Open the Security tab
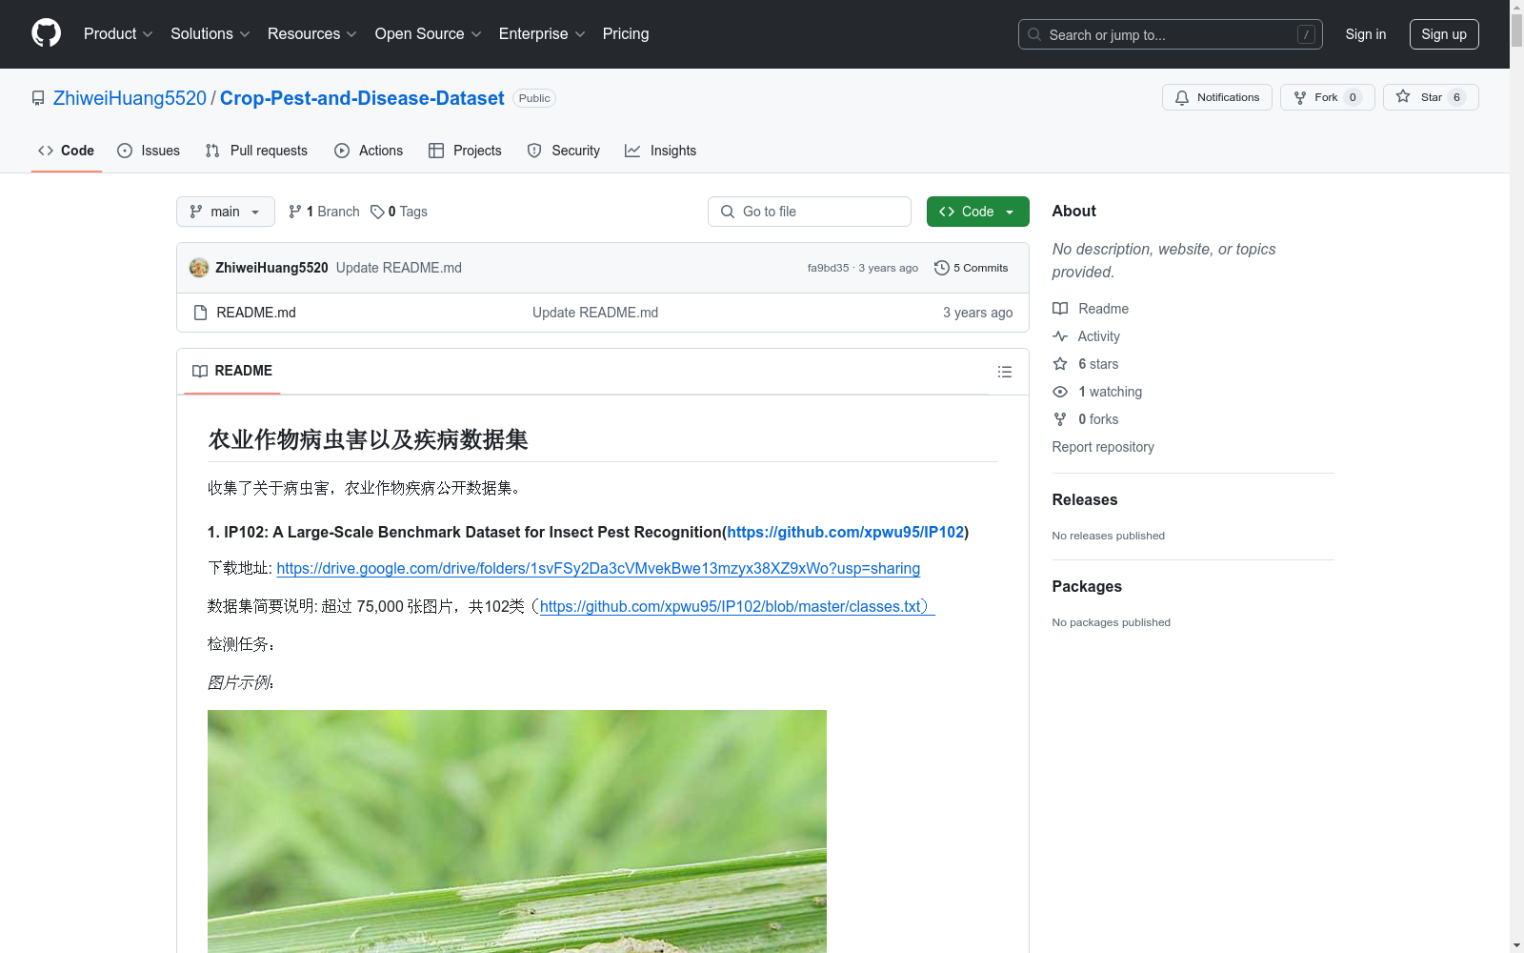This screenshot has width=1524, height=953. pyautogui.click(x=563, y=151)
